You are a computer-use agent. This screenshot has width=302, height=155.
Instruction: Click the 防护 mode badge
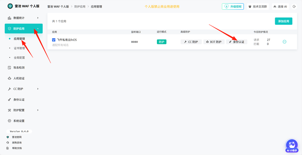161,42
